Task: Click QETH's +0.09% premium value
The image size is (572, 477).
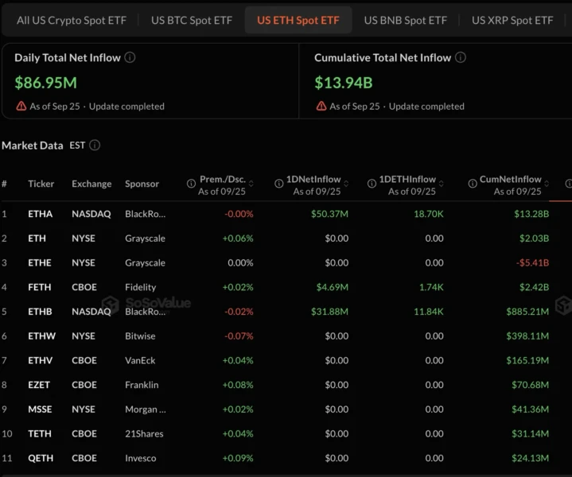Action: point(238,458)
